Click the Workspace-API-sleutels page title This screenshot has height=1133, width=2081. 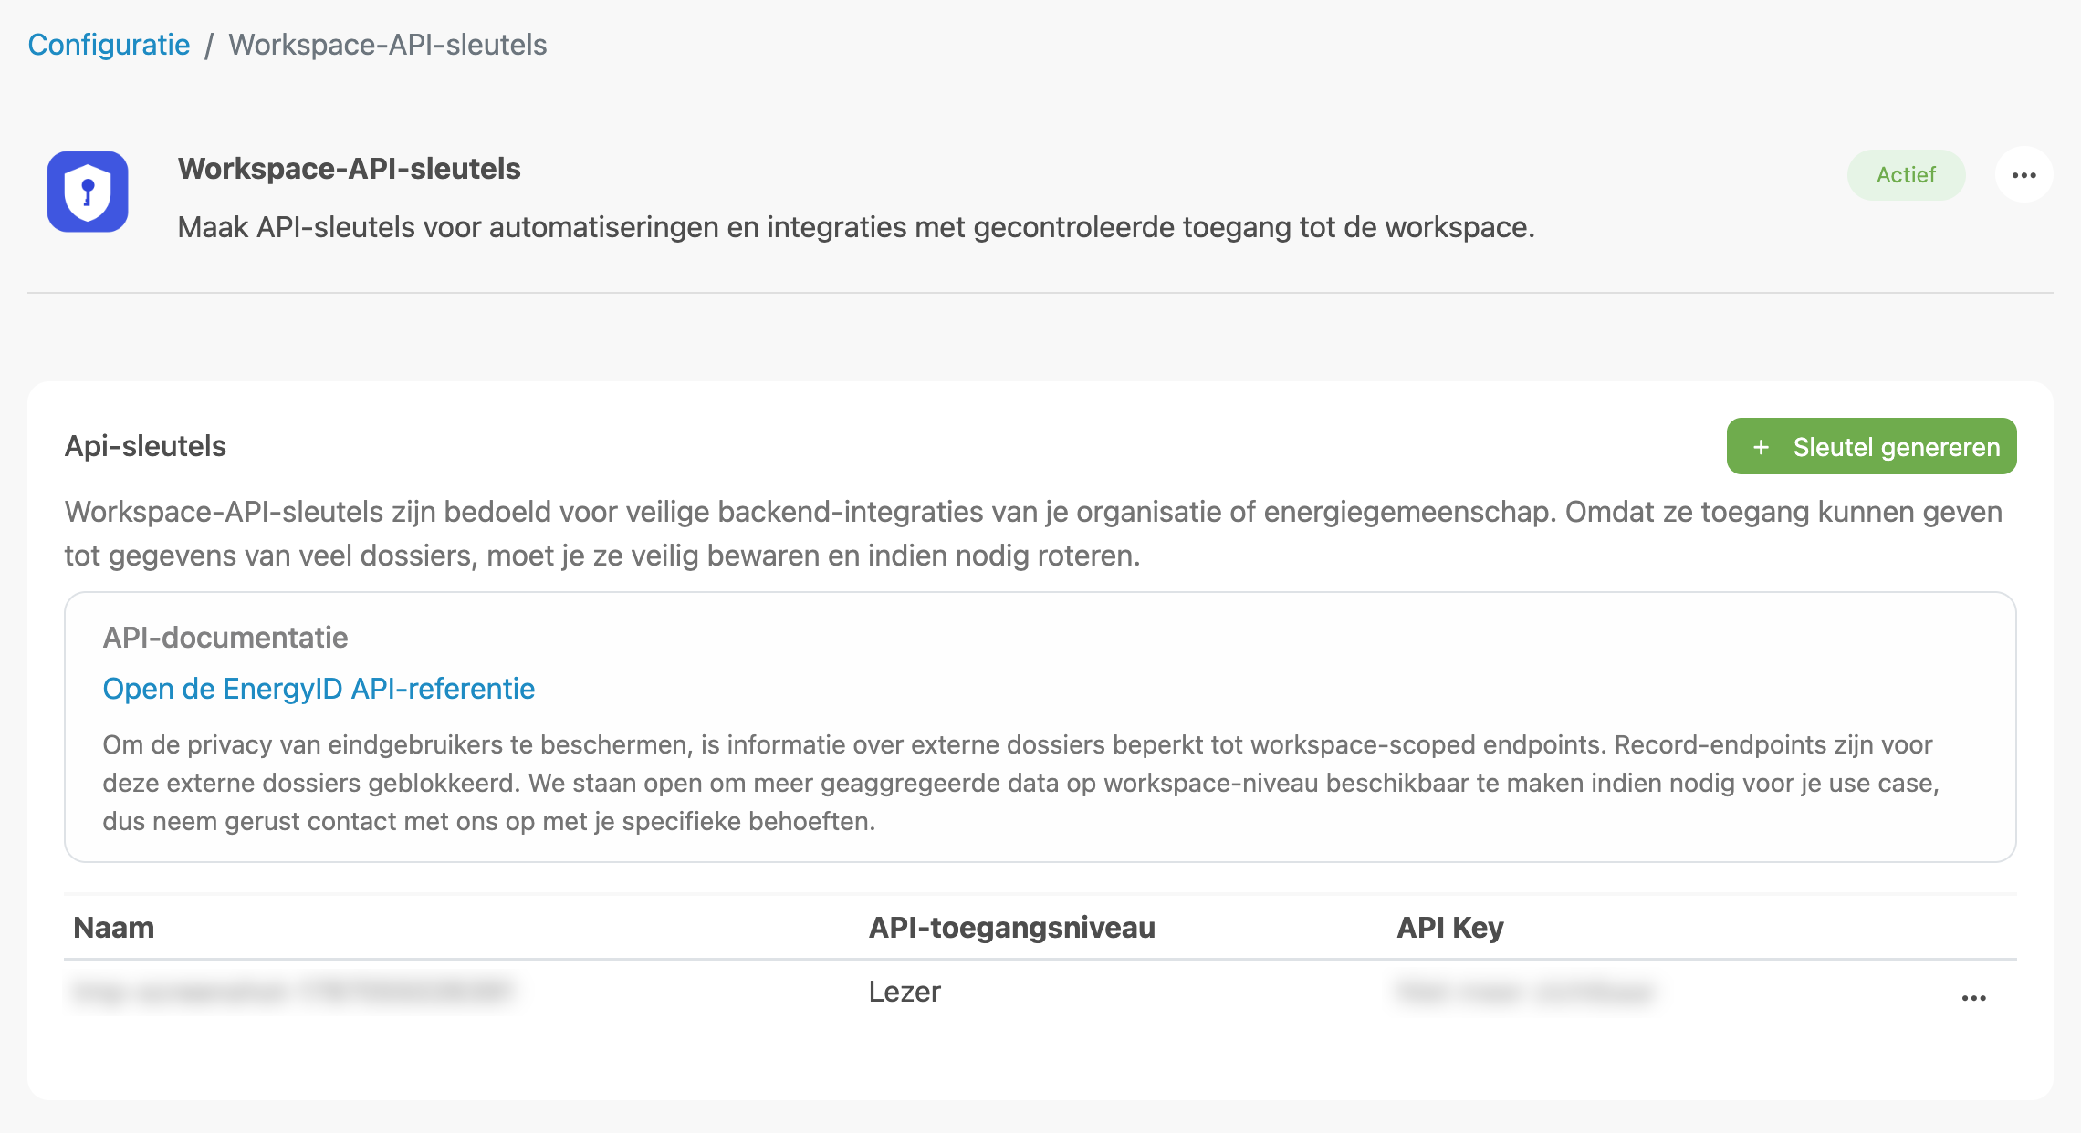pos(349,169)
